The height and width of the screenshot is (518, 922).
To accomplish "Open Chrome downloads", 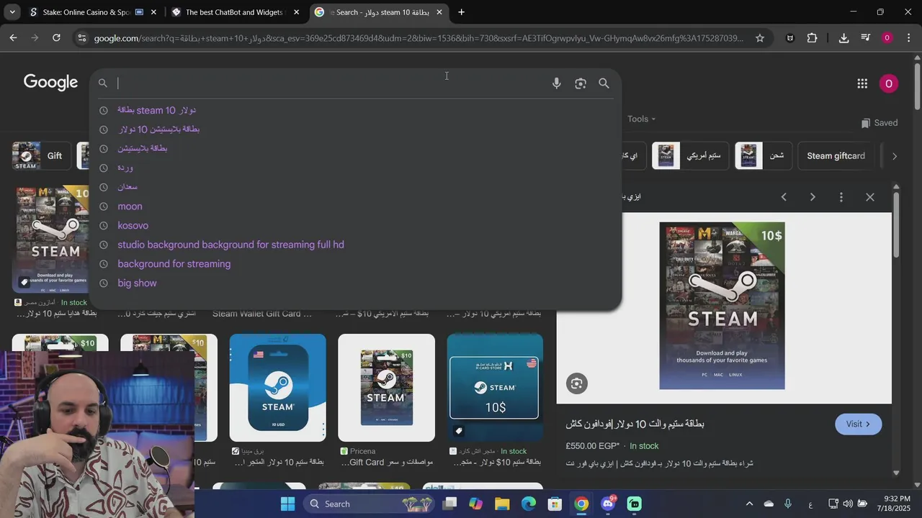I will [x=843, y=38].
